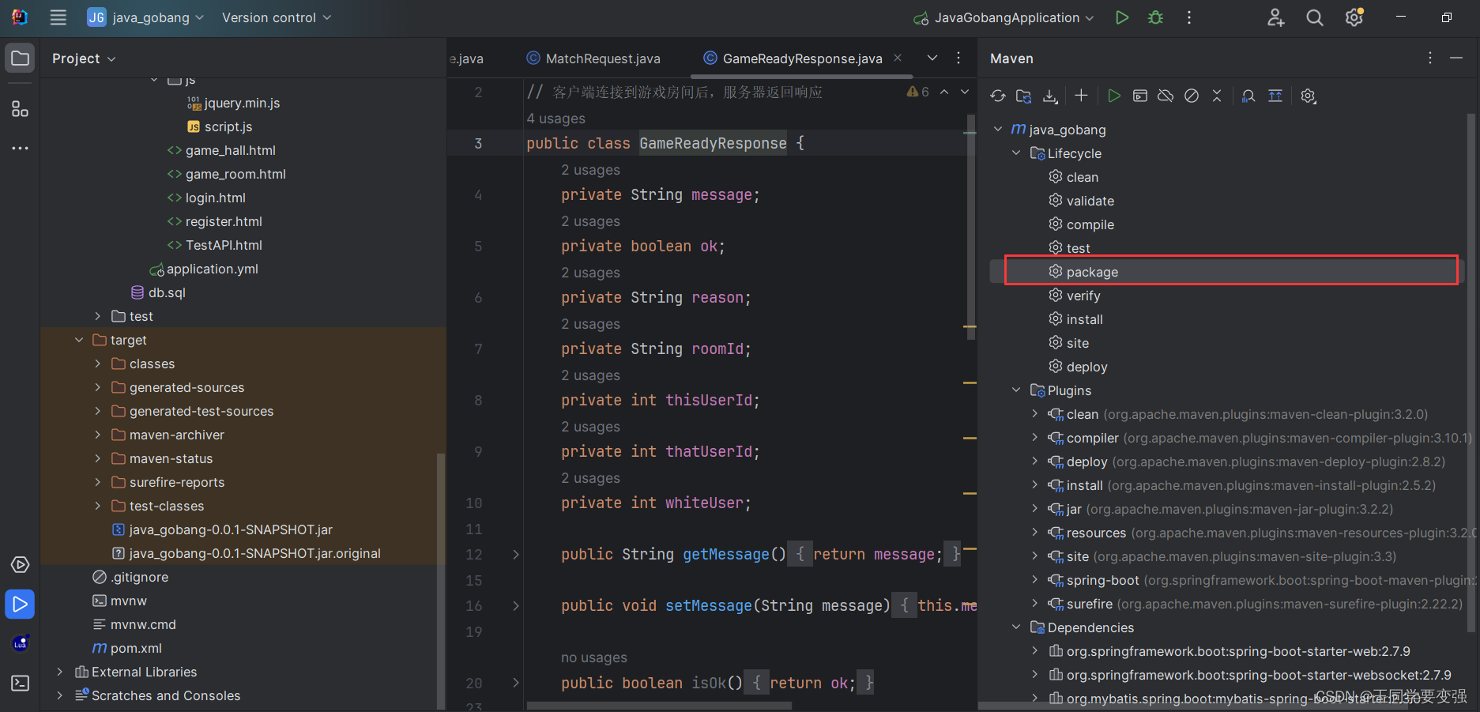The height and width of the screenshot is (712, 1480).
Task: Open Code With Me user icon
Action: 1275,17
